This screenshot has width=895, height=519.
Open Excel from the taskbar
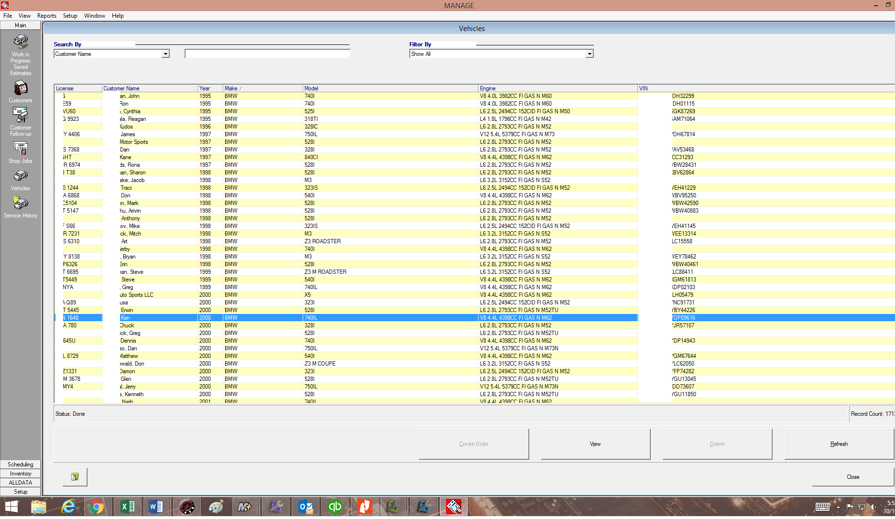pyautogui.click(x=127, y=507)
